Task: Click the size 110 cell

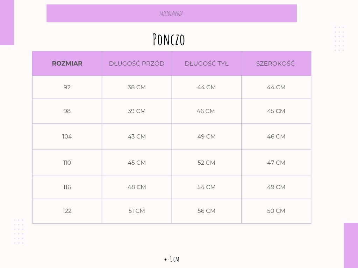Action: click(67, 163)
